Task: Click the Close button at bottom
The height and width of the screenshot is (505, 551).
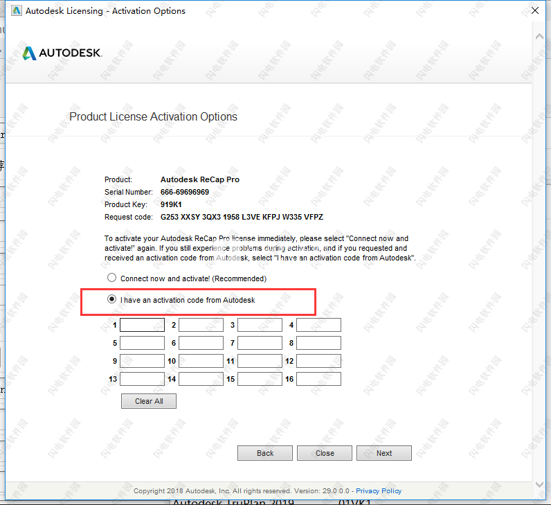Action: point(325,453)
